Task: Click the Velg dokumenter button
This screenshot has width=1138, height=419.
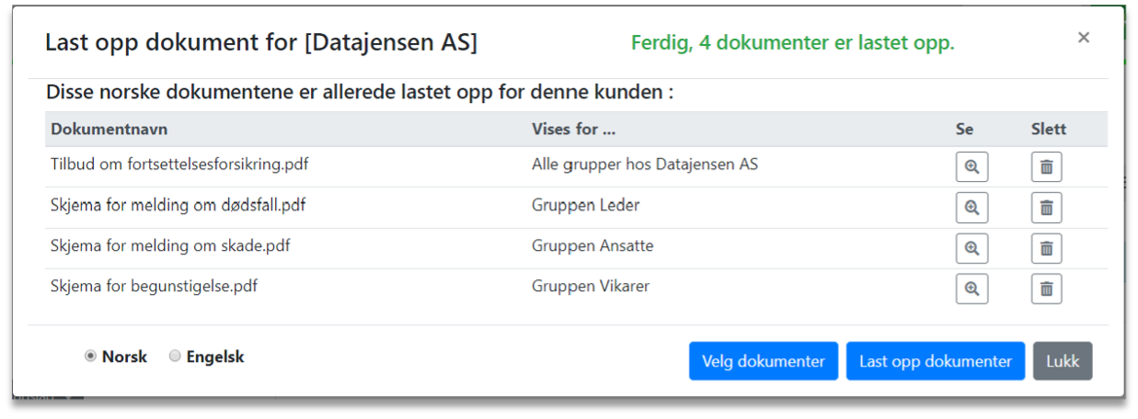Action: point(763,361)
